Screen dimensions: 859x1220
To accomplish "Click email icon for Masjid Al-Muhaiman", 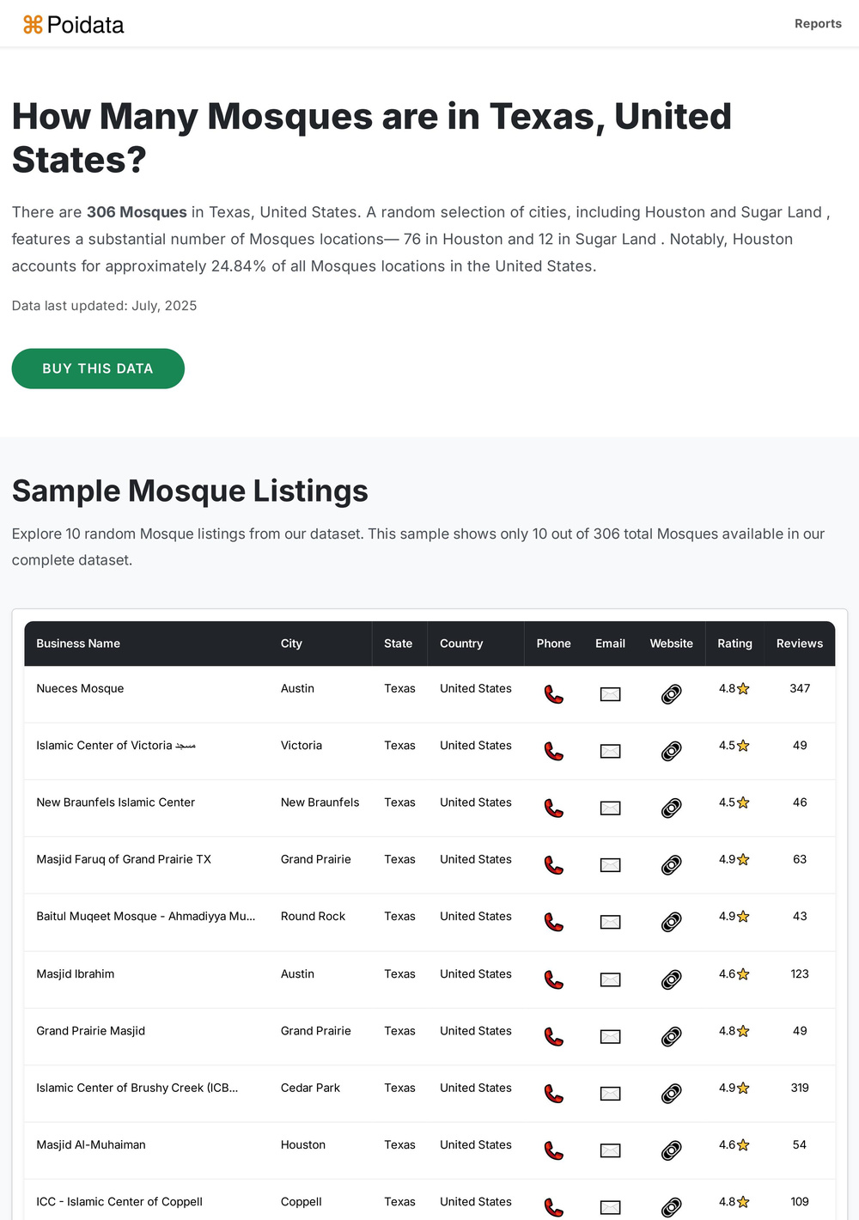I will pyautogui.click(x=610, y=1150).
